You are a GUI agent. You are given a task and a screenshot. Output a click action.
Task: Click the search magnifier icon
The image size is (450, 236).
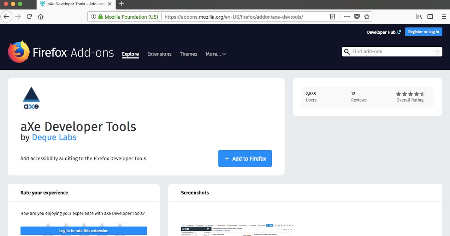(347, 52)
